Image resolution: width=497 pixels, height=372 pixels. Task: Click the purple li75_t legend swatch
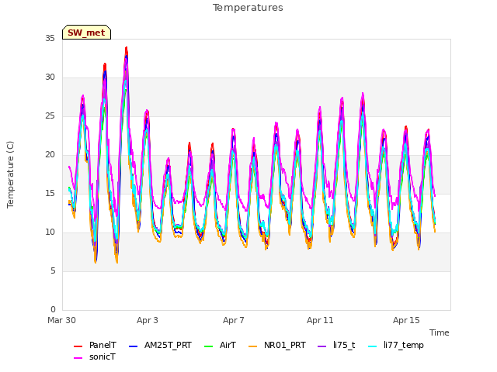[x=322, y=346]
